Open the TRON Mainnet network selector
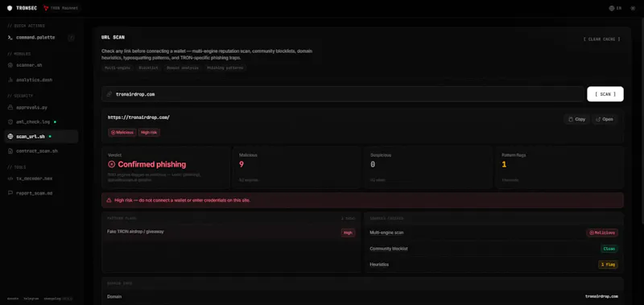This screenshot has width=644, height=305. coord(61,8)
